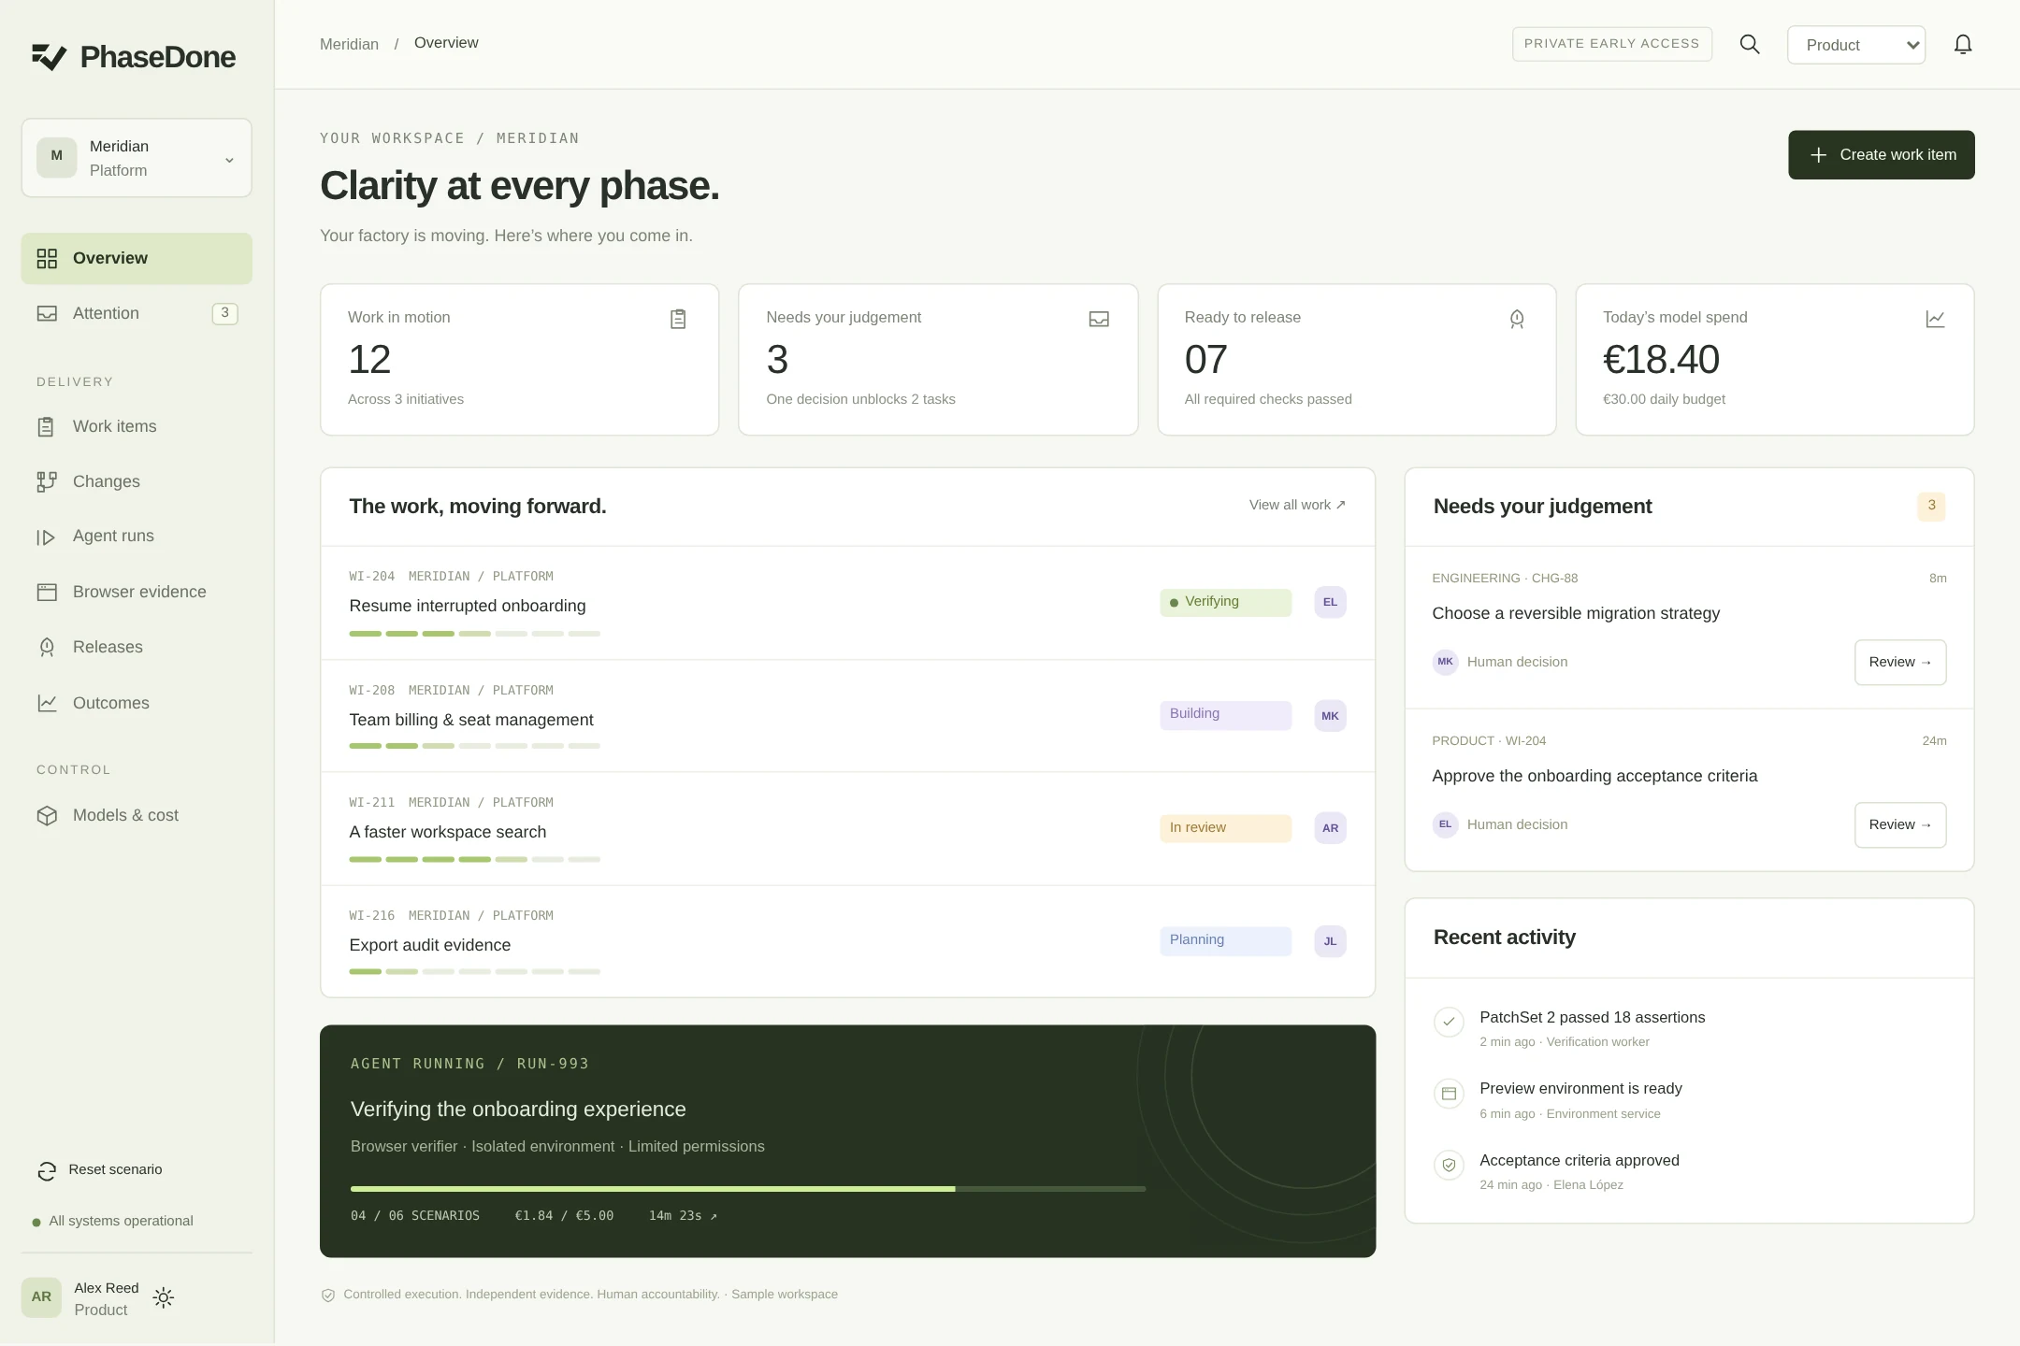
Task: Click the inbox icon in Needs your judgement card
Action: tap(1099, 319)
